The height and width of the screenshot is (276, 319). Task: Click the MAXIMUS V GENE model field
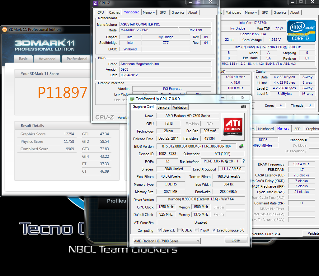pos(149,30)
